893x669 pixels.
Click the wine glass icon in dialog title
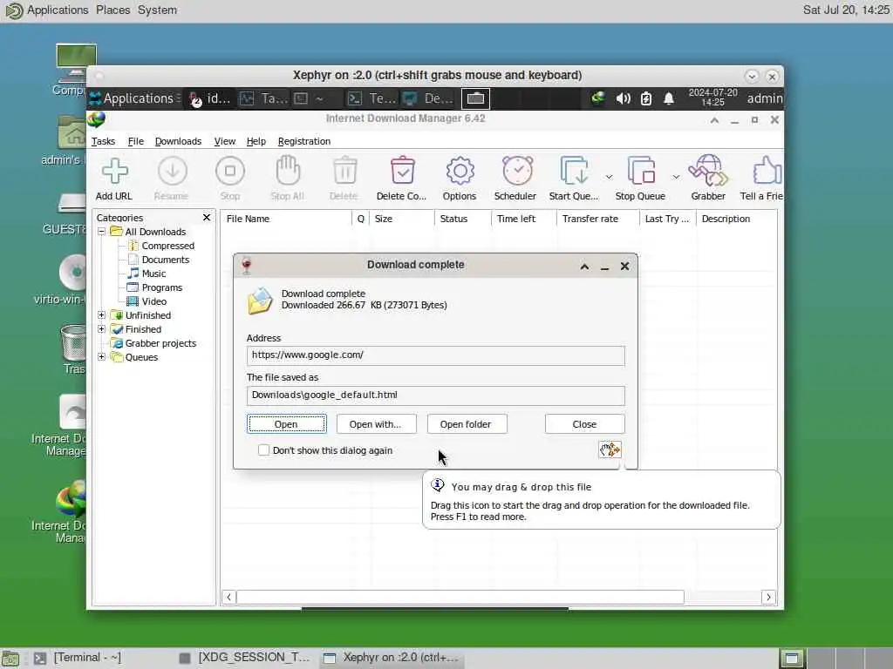pyautogui.click(x=247, y=266)
